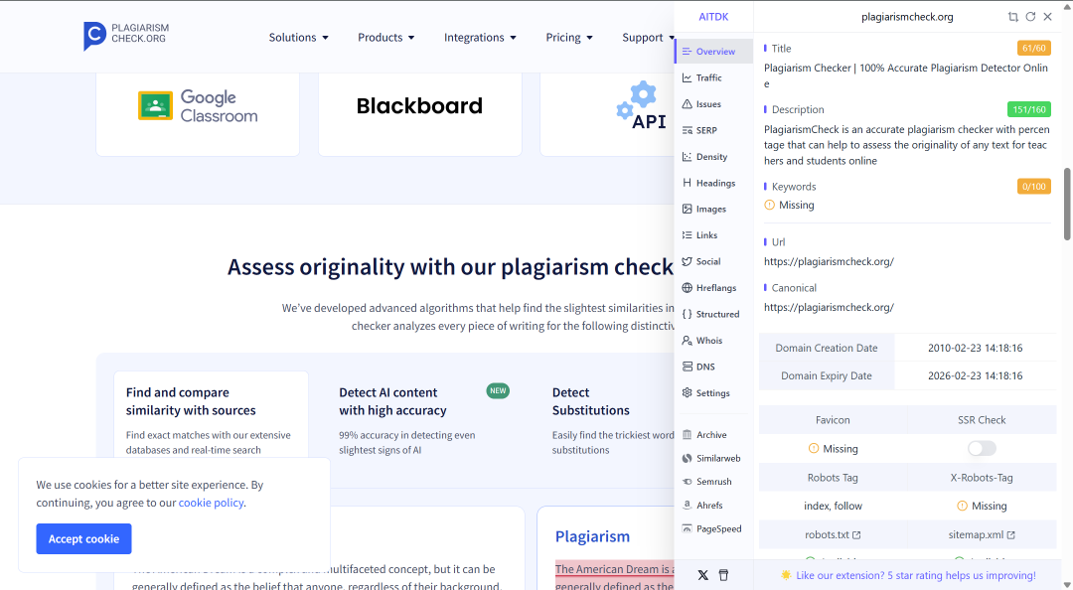This screenshot has height=590, width=1073.
Task: Click the PageSpeed icon
Action: point(688,528)
